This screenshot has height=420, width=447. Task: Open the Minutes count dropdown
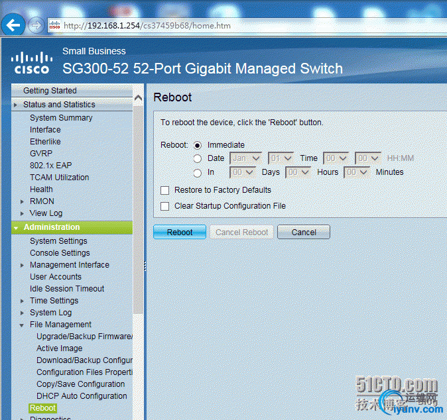[357, 172]
